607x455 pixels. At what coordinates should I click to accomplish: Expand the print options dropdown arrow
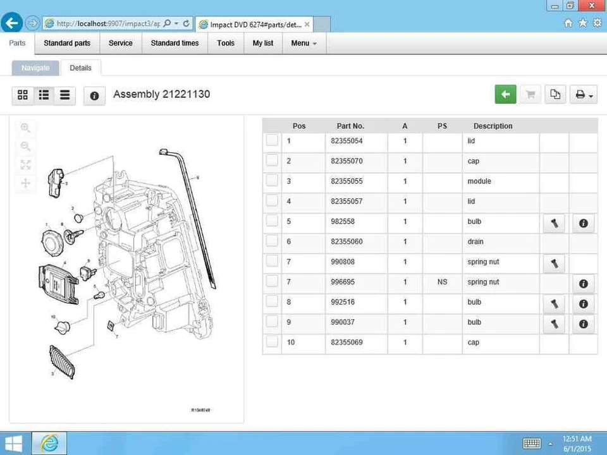(591, 95)
